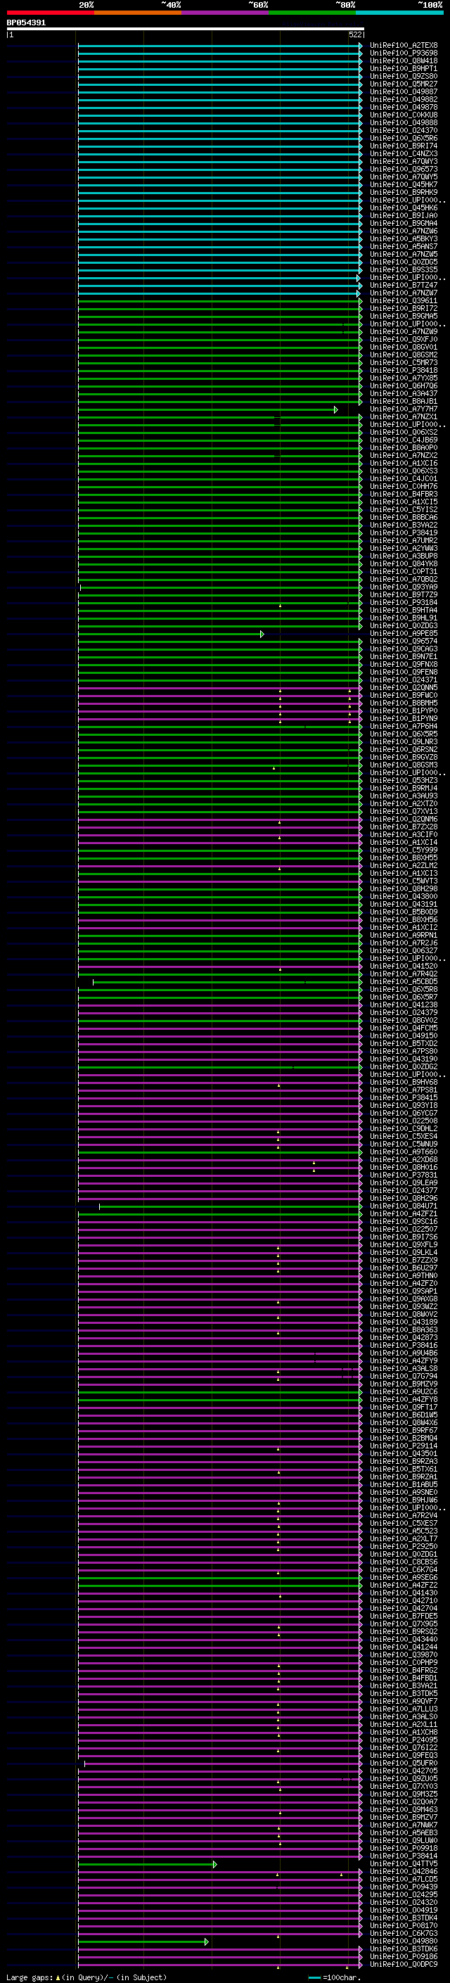Screen dimensions: 450x1983
Task: Select the UniRef100_C0PHP9 label
Action: [403, 1662]
